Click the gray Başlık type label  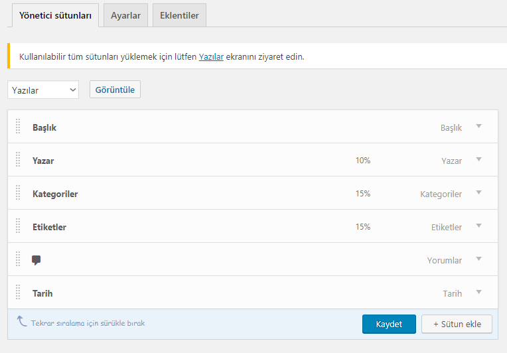click(451, 128)
